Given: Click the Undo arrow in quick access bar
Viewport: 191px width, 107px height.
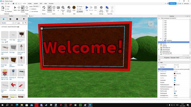Looking at the screenshot, I should [x=19, y=4].
